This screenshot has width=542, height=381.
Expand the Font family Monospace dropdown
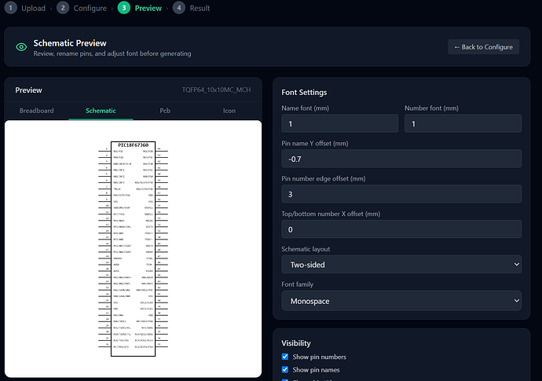point(401,301)
